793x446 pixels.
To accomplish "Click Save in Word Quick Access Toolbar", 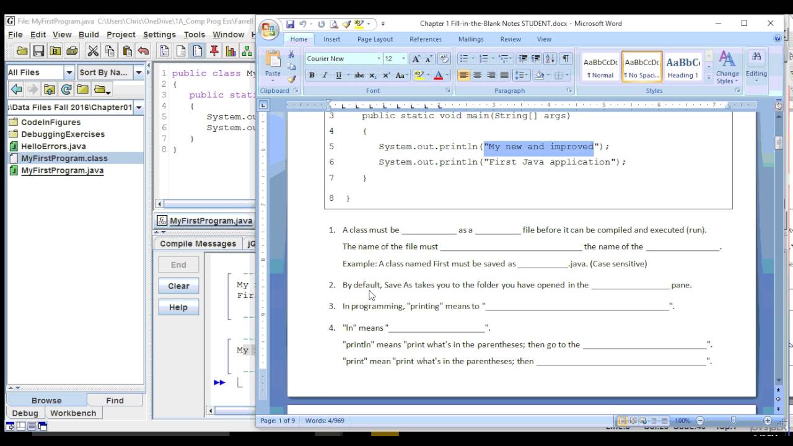I will click(x=290, y=24).
